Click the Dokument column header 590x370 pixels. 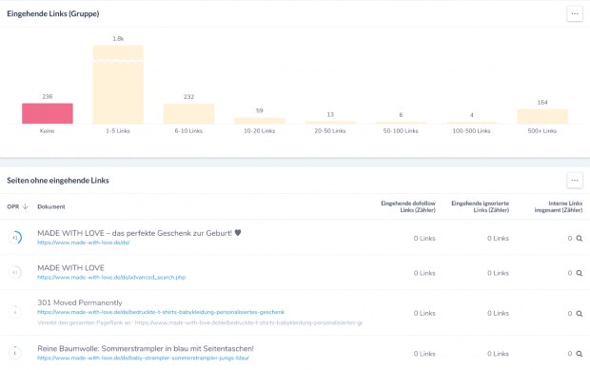click(51, 206)
